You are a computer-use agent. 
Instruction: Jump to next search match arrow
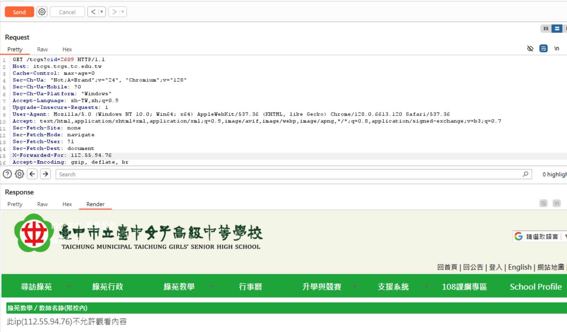coord(45,174)
